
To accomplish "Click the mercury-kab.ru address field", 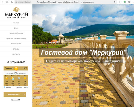I will tap(24, 2).
